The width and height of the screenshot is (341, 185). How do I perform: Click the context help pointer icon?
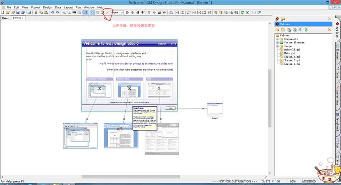point(259,13)
